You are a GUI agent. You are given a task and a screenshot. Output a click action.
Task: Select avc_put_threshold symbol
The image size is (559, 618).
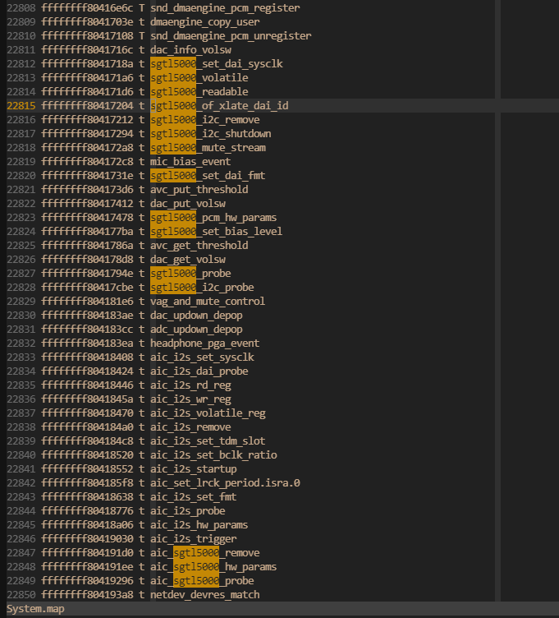click(x=199, y=190)
